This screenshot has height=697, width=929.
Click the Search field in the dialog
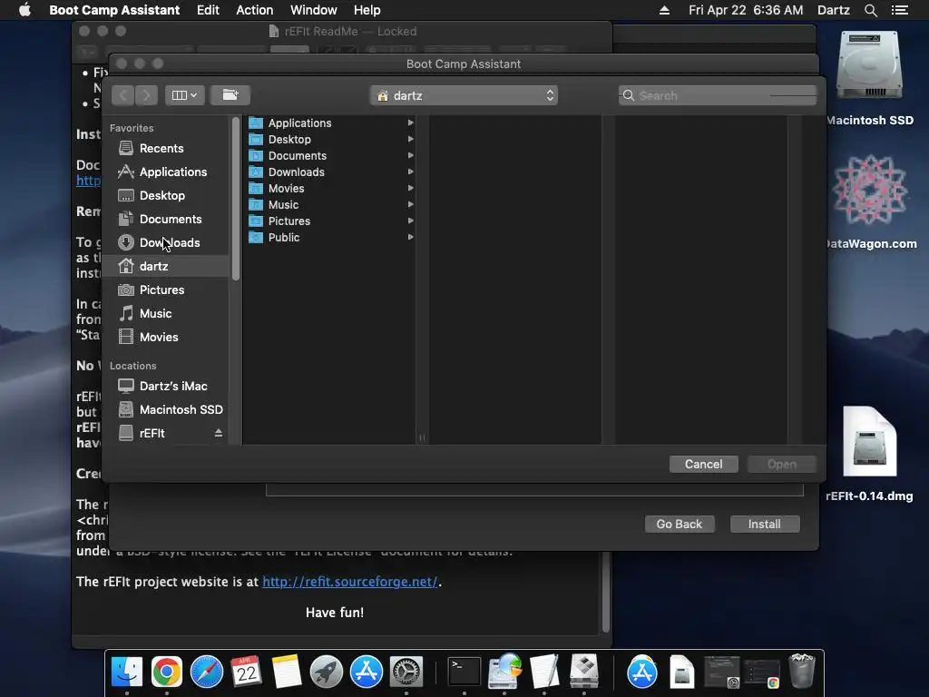(718, 95)
